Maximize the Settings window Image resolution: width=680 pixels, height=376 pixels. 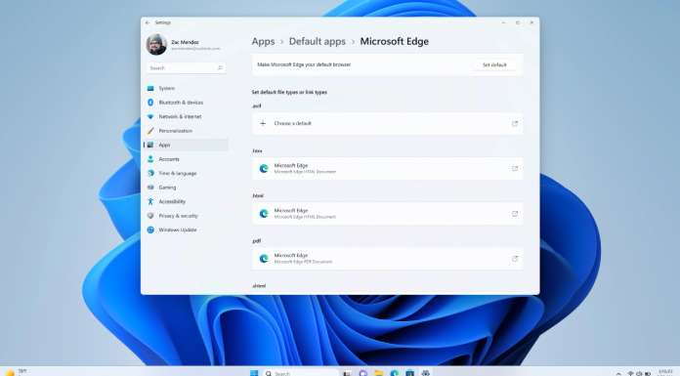[x=518, y=22]
